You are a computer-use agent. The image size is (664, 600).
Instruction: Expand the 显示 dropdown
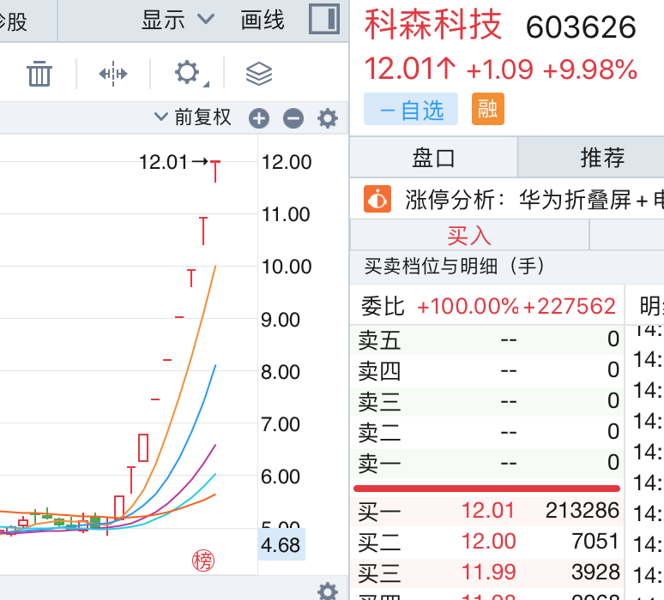178,20
